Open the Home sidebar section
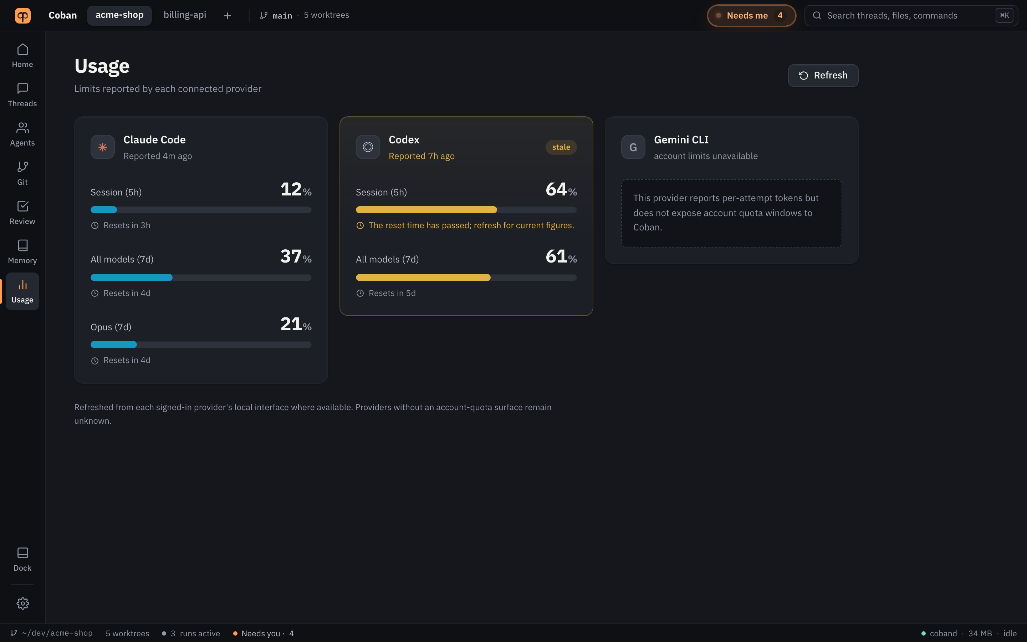The image size is (1027, 642). pyautogui.click(x=22, y=56)
